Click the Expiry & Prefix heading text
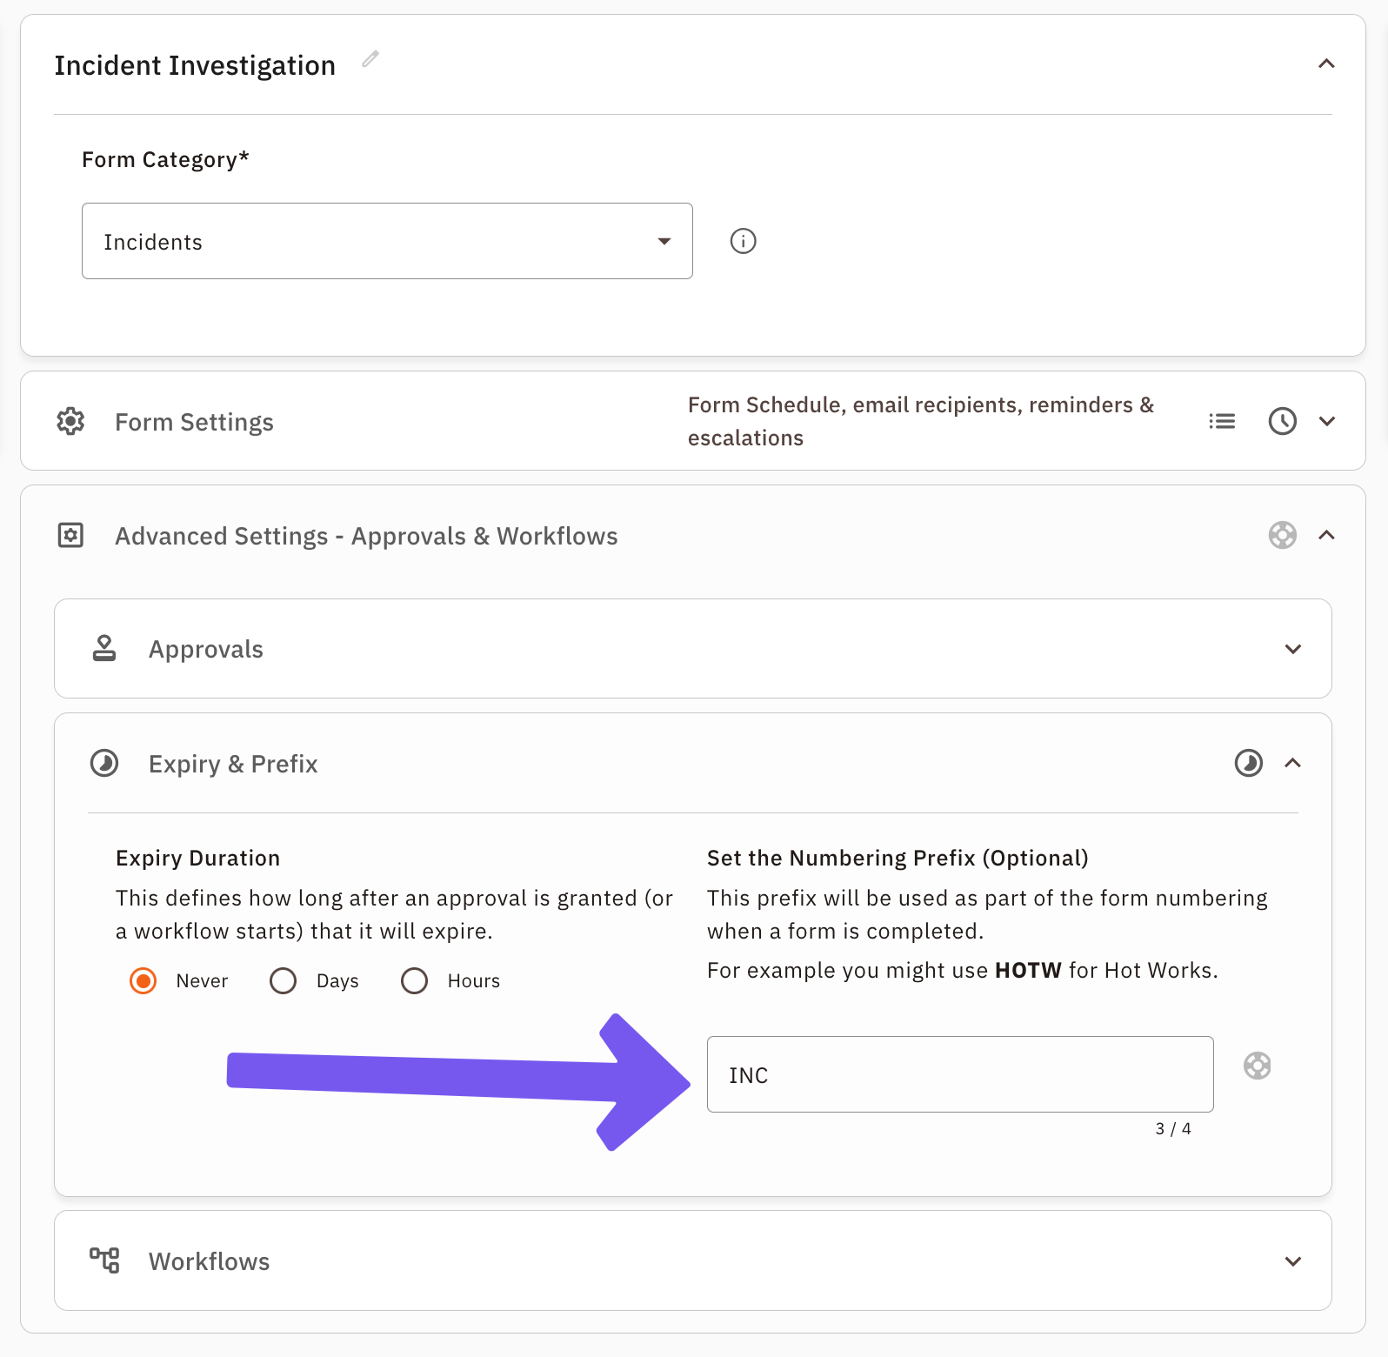Viewport: 1388px width, 1357px height. point(233,764)
